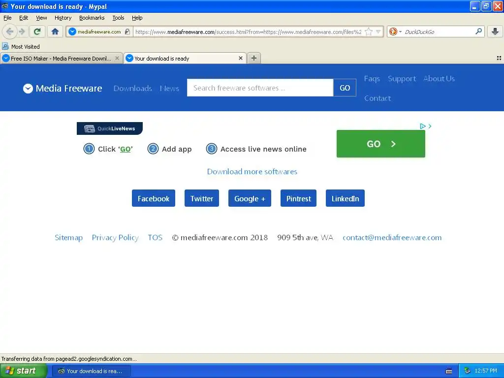Open the Privacy Policy footer link
This screenshot has width=504, height=378.
point(115,238)
